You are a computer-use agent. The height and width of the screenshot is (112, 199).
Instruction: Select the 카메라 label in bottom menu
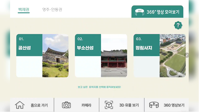(x=86, y=105)
